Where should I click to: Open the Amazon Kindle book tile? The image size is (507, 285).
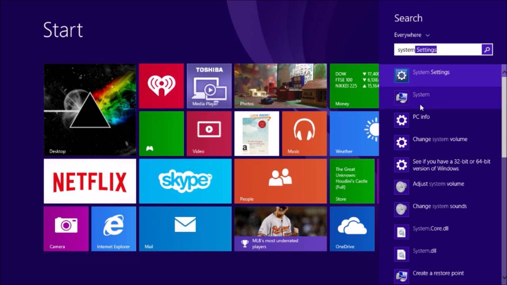point(257,133)
